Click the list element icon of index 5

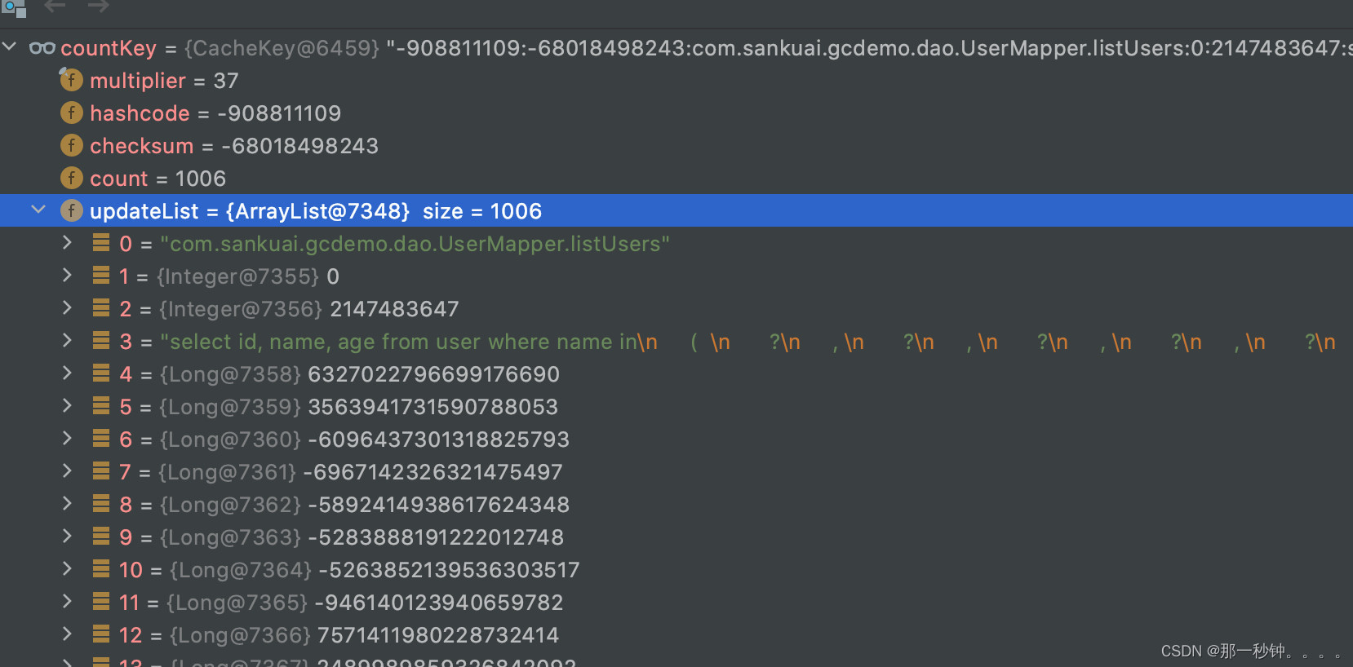tap(101, 406)
